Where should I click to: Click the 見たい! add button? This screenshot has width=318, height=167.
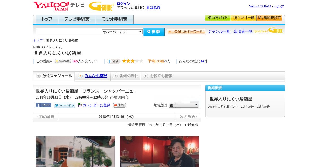[63, 61]
